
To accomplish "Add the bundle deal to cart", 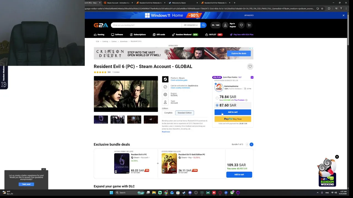I will point(239,175).
